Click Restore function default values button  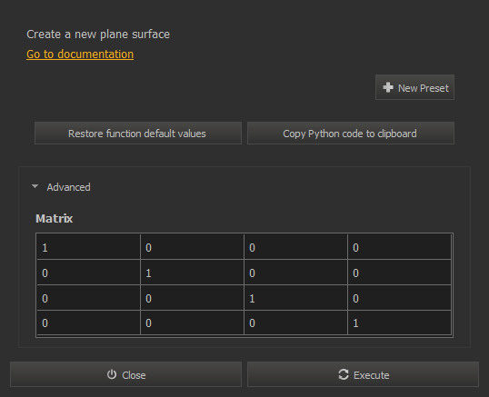pos(138,134)
